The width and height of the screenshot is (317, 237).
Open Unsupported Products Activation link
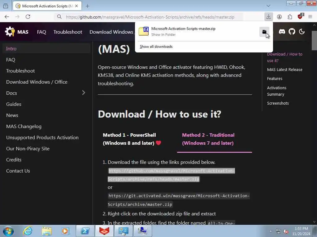42,137
